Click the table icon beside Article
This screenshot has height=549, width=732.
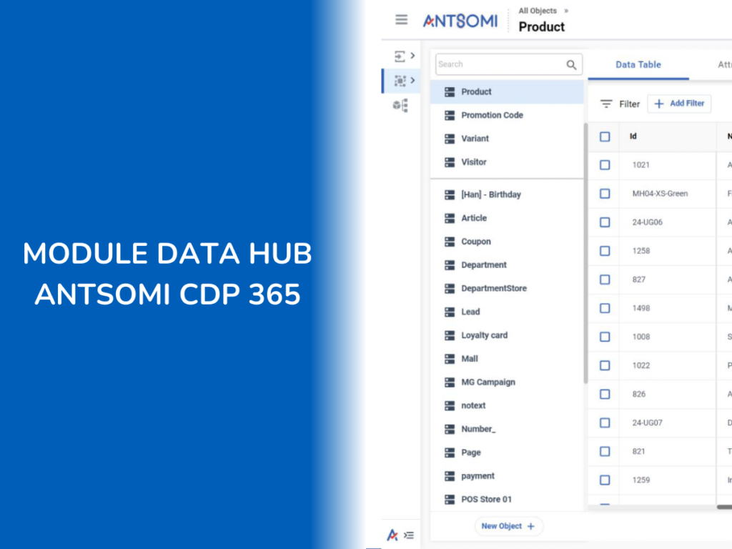pyautogui.click(x=450, y=218)
